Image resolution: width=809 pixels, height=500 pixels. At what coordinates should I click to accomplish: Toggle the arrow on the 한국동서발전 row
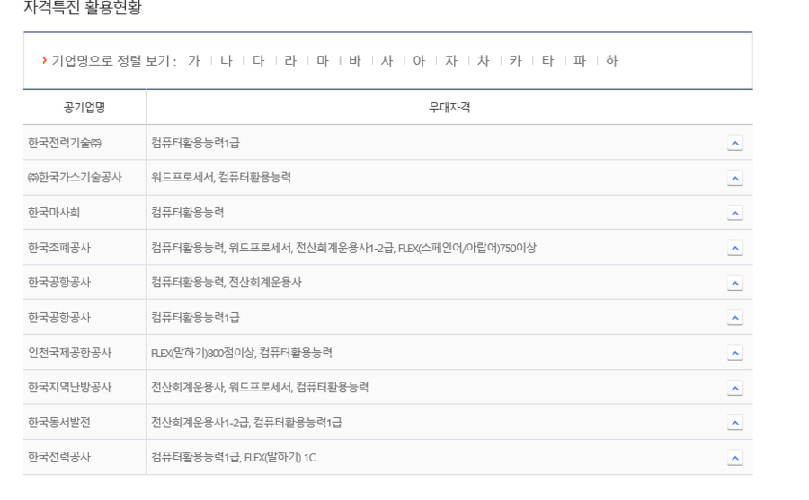click(734, 423)
